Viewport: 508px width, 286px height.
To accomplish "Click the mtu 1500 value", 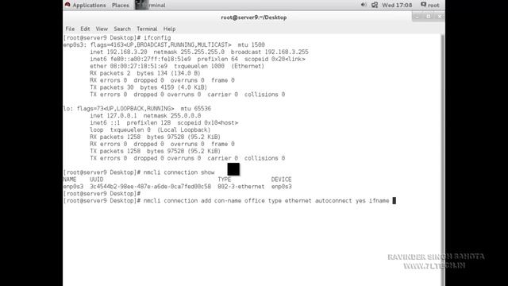I will pos(251,44).
